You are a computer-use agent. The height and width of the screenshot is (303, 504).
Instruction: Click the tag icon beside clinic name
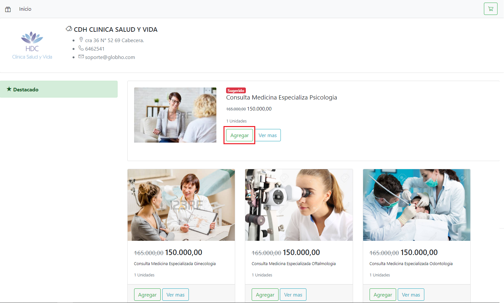pos(69,29)
